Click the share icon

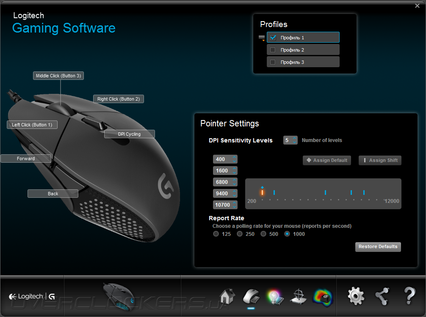click(382, 296)
